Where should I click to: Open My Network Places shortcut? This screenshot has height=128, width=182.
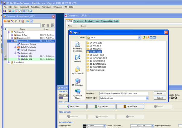coord(77,93)
